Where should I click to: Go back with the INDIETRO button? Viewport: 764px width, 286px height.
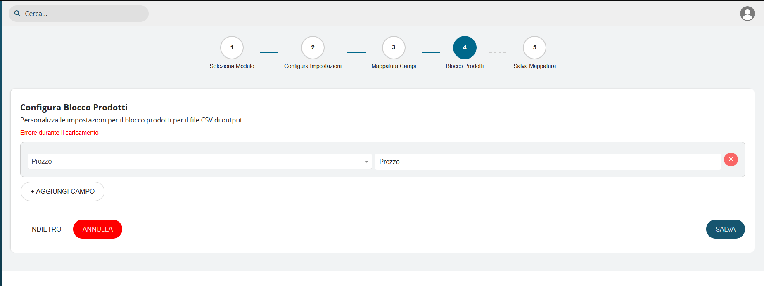tap(45, 229)
